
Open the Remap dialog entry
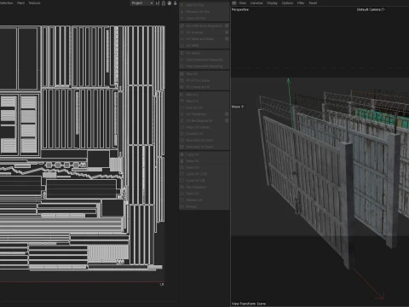coord(204,206)
